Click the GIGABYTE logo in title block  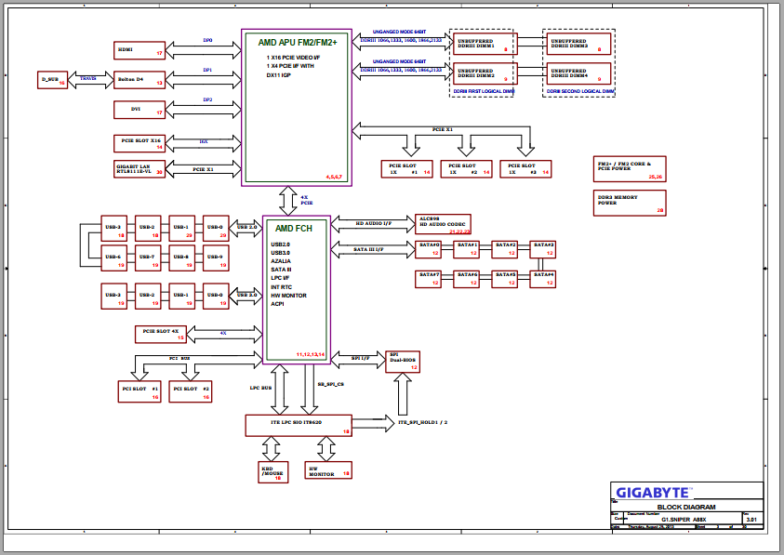point(653,492)
